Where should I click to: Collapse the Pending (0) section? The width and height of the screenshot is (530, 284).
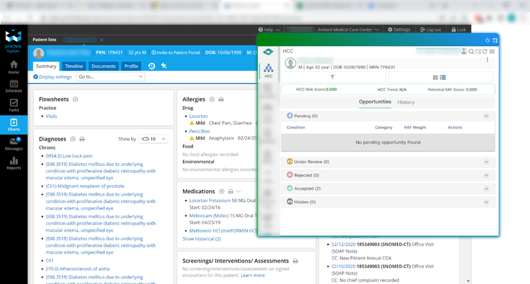486,116
